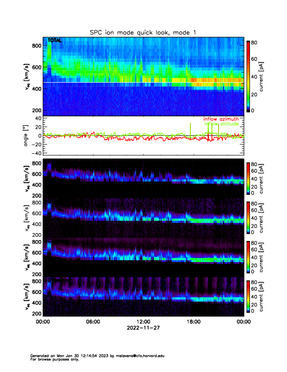Screen dimensions: 287x372
Task: Click the 18:00 time tick label
Action: (193, 322)
